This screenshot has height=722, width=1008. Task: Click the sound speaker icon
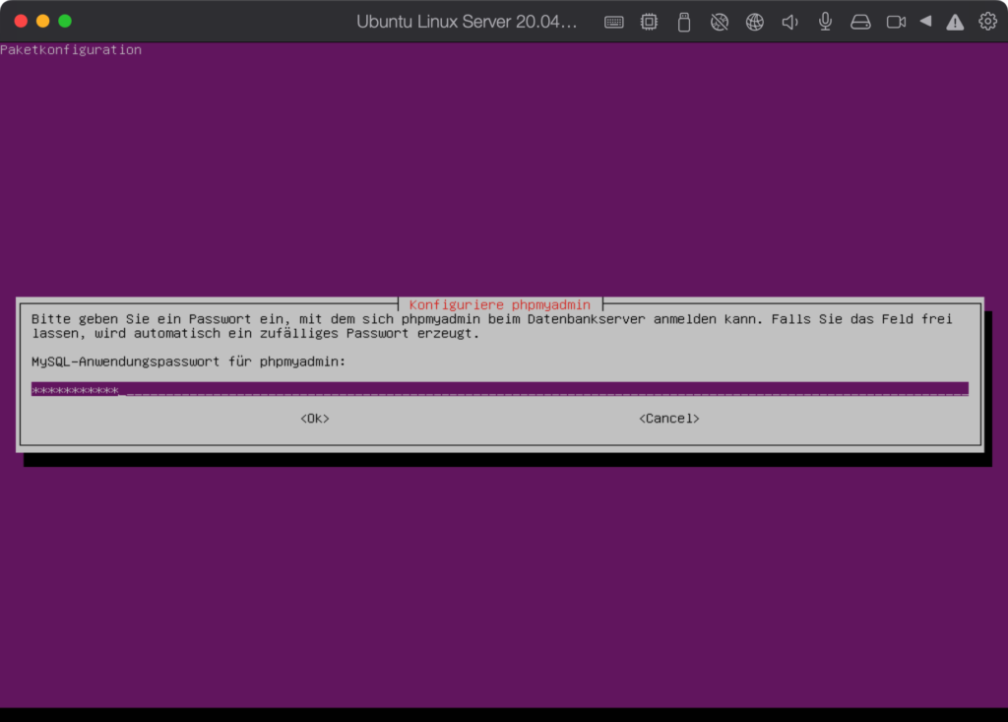[790, 22]
